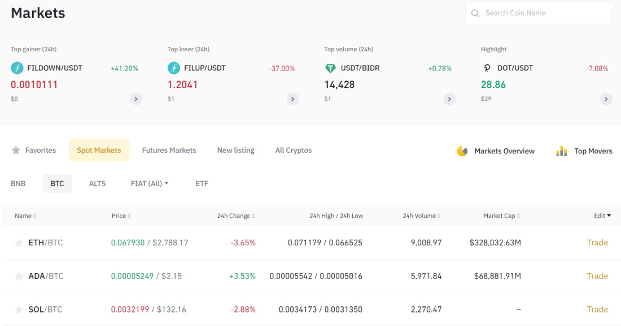Open the Edit columns dropdown
621x326 pixels.
(x=602, y=215)
